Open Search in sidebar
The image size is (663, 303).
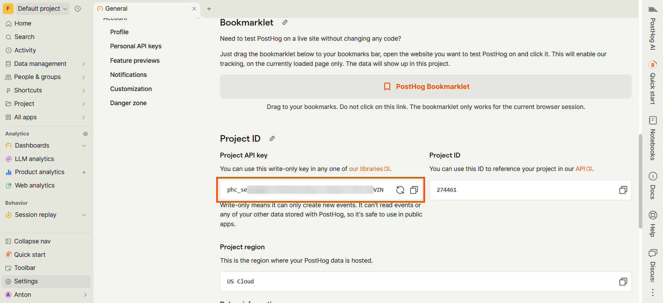(x=46, y=37)
